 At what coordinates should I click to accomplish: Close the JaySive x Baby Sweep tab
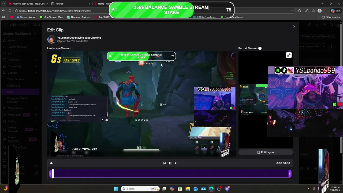click(x=47, y=4)
